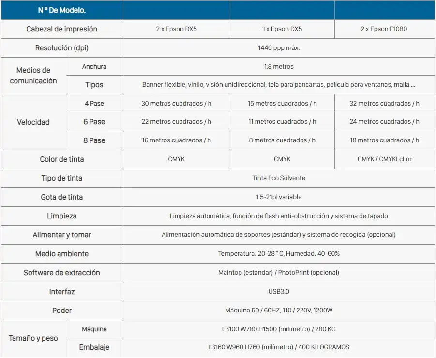Image resolution: width=436 pixels, height=358 pixels.
Task: Click the "2 x Epson F1080" cell
Action: click(384, 29)
